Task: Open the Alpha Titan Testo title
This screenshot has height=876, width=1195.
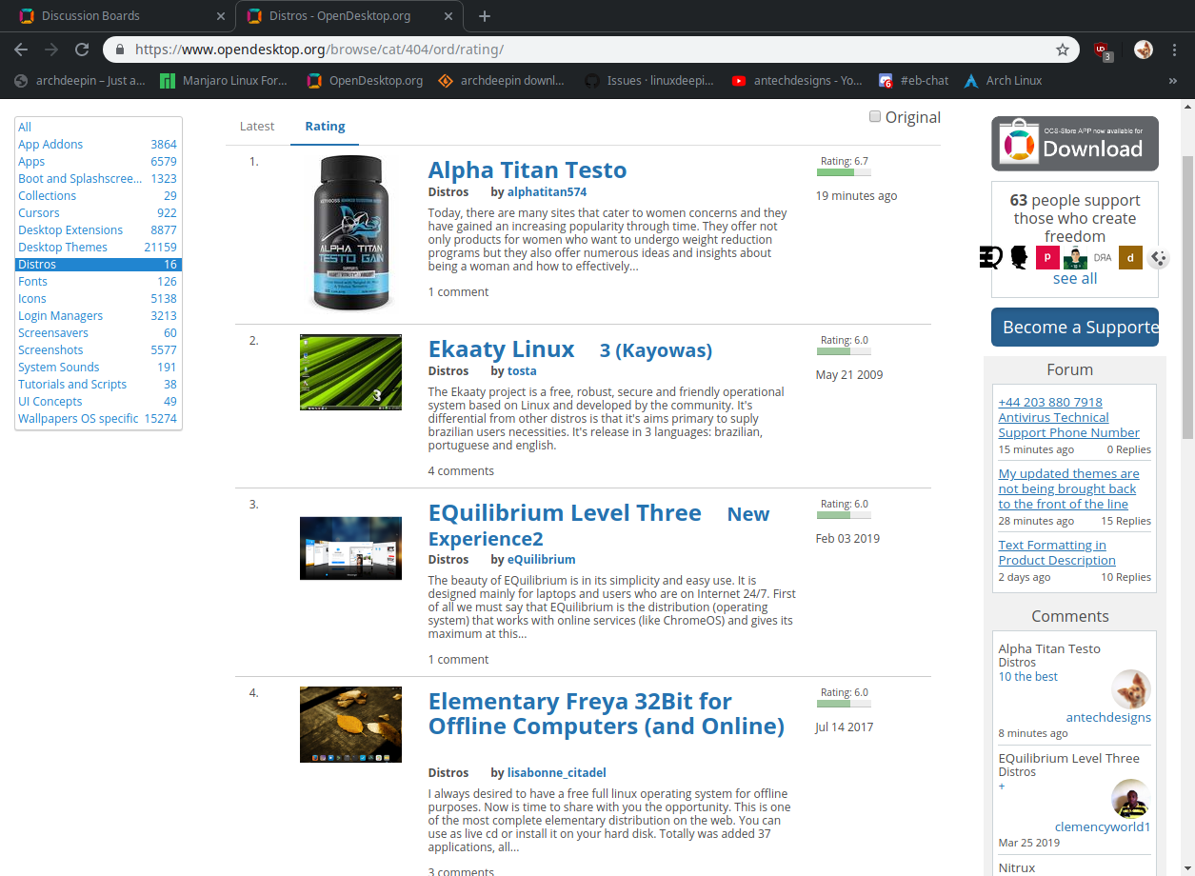Action: (x=528, y=170)
